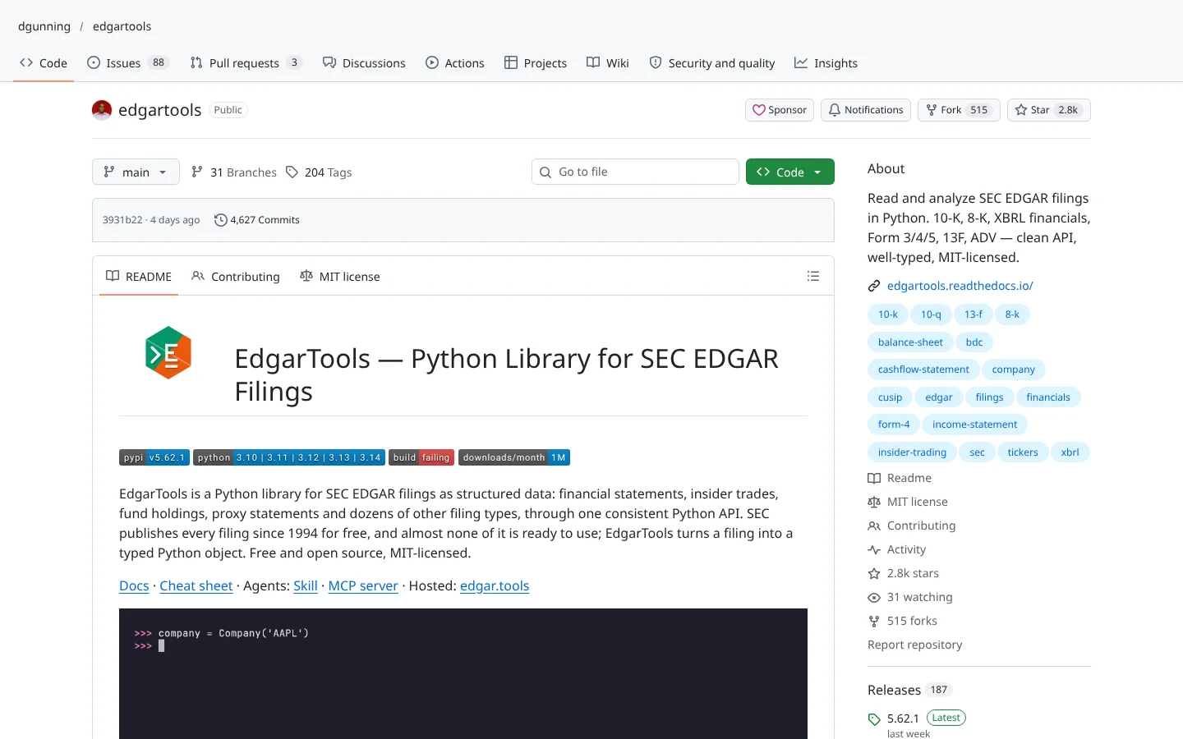Click the eye icon beside 31 watching
Image resolution: width=1183 pixels, height=739 pixels.
pyautogui.click(x=874, y=598)
